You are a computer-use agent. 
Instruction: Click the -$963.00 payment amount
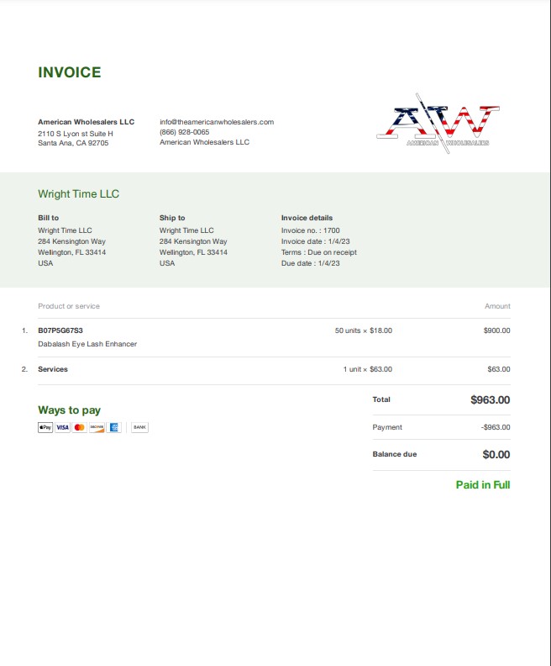pos(496,427)
